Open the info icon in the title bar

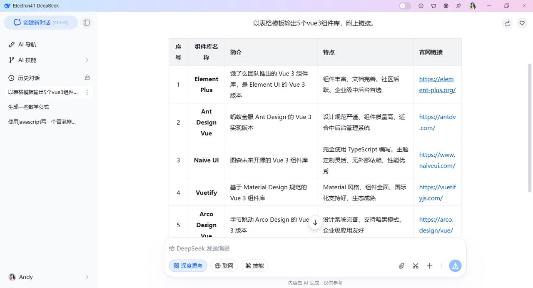point(421,6)
